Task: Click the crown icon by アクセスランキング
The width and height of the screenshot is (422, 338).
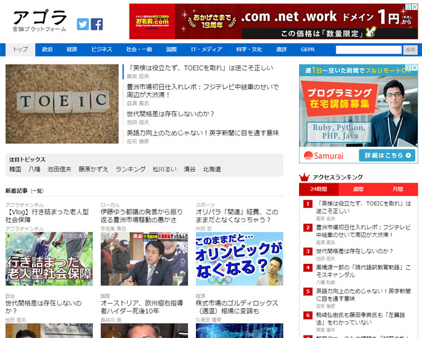Action: pos(304,177)
